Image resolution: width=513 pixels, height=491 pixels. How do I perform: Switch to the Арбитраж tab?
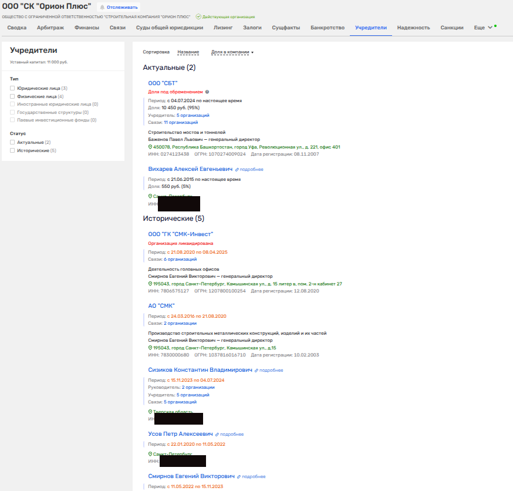tap(50, 28)
